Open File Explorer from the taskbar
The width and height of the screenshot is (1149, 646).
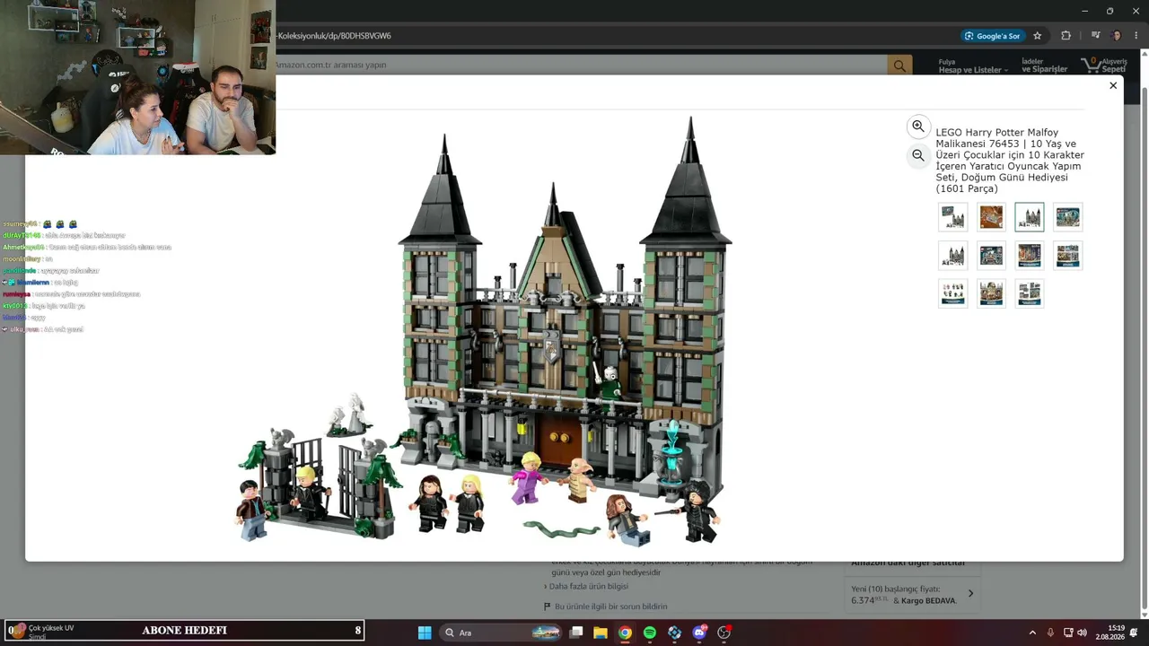pyautogui.click(x=601, y=633)
